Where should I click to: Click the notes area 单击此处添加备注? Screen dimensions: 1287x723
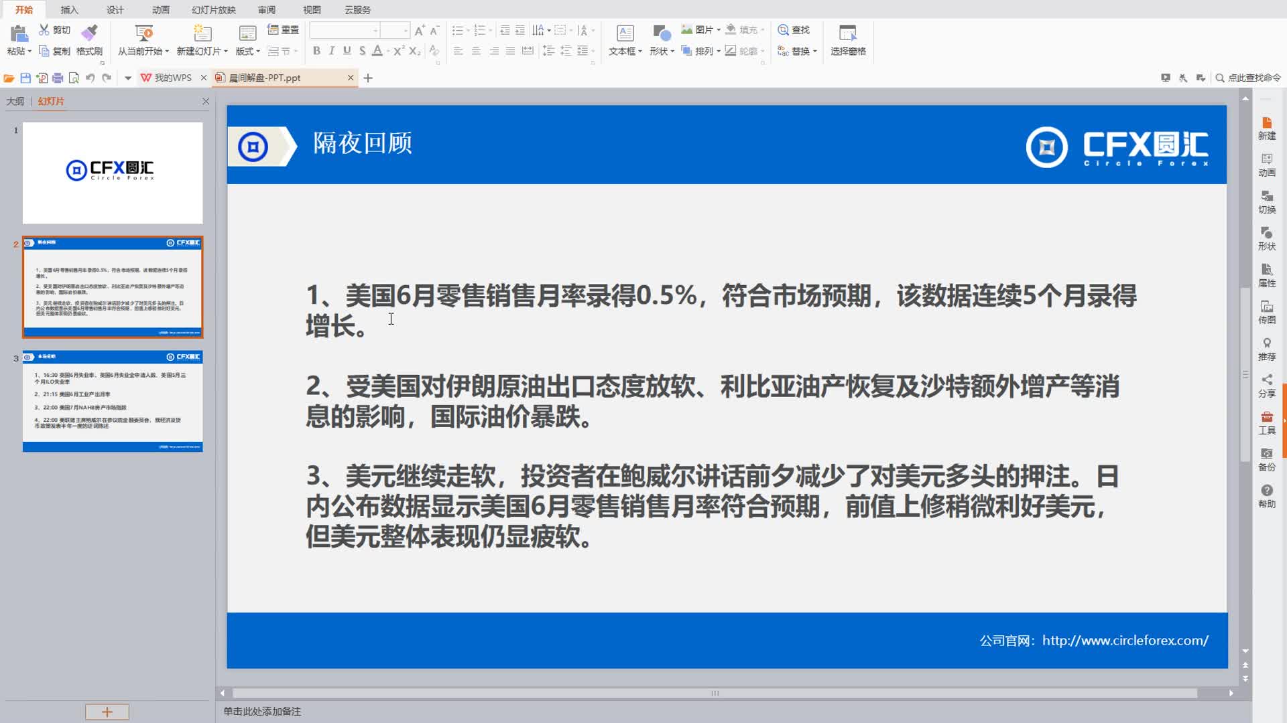pyautogui.click(x=262, y=711)
